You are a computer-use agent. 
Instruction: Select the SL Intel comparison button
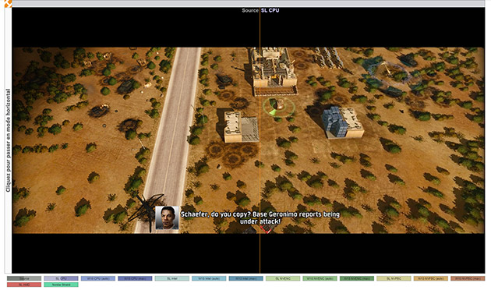coord(172,278)
